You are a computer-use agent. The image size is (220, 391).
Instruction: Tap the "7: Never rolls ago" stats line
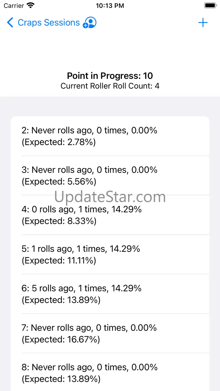coord(89,328)
